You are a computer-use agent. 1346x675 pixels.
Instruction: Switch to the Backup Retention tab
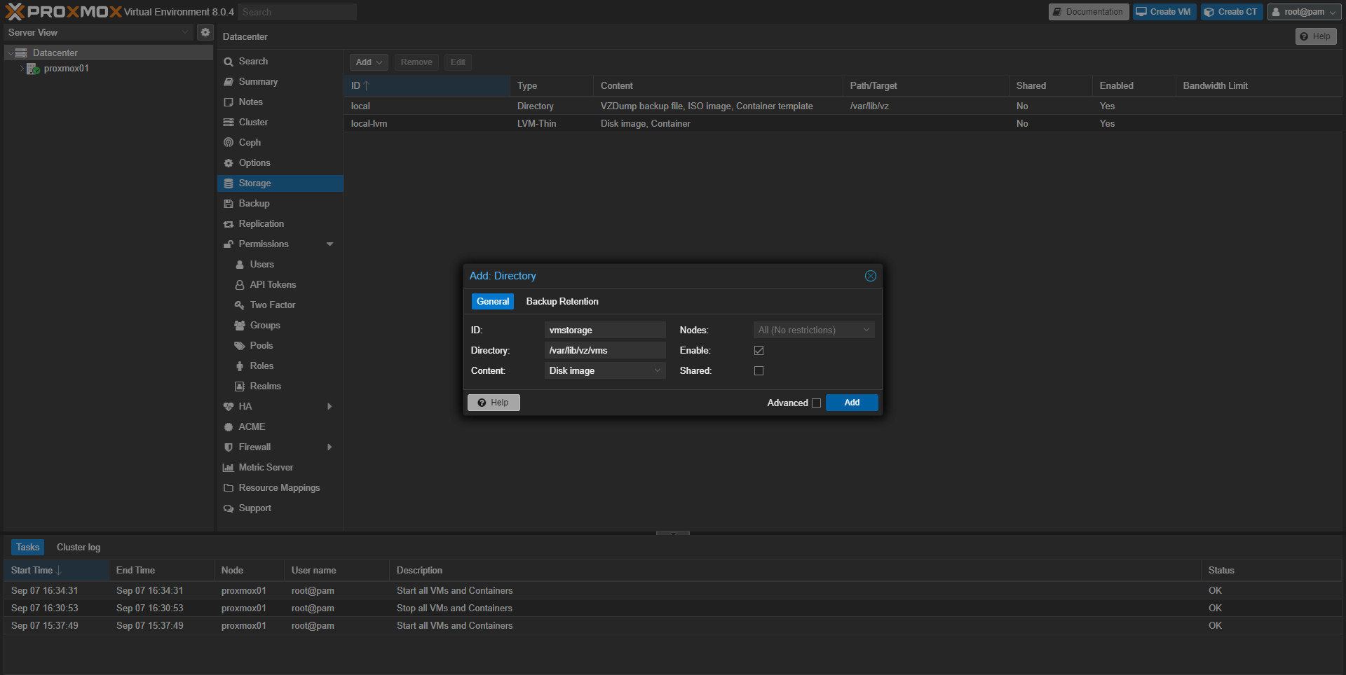(x=562, y=302)
